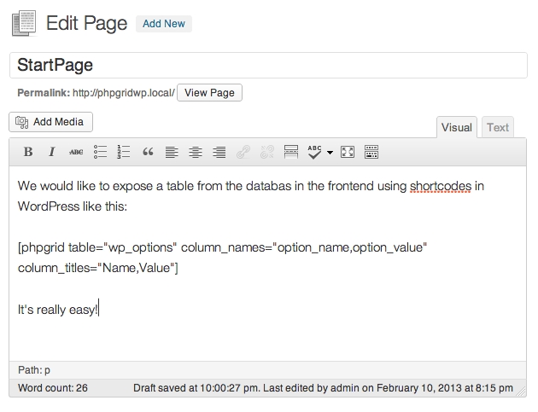Align text to the left
This screenshot has width=538, height=412.
(172, 153)
